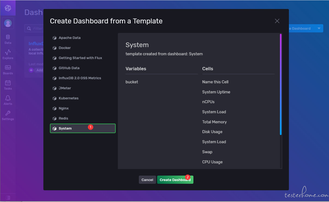Open Tasks in the sidebar
The image size is (329, 202).
pyautogui.click(x=8, y=85)
